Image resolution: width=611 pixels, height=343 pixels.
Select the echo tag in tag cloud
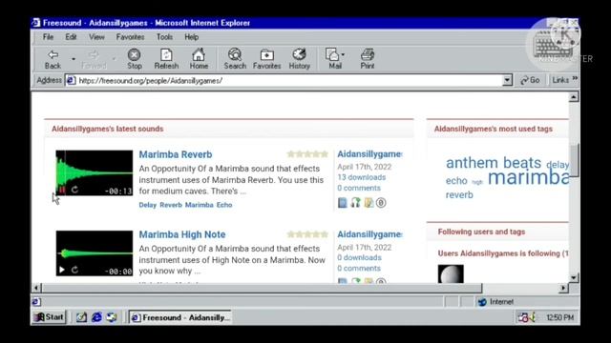pyautogui.click(x=456, y=181)
